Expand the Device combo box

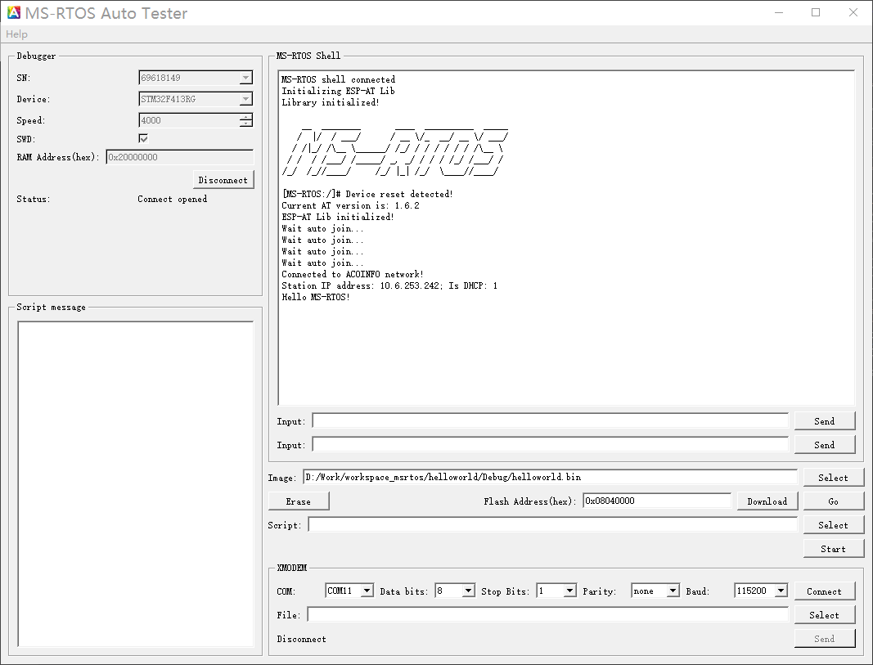(x=245, y=100)
